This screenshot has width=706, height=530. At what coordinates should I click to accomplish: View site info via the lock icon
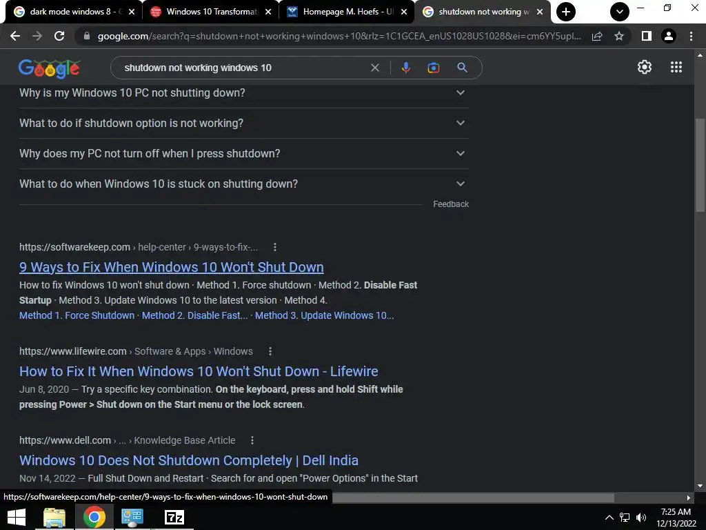point(87,36)
